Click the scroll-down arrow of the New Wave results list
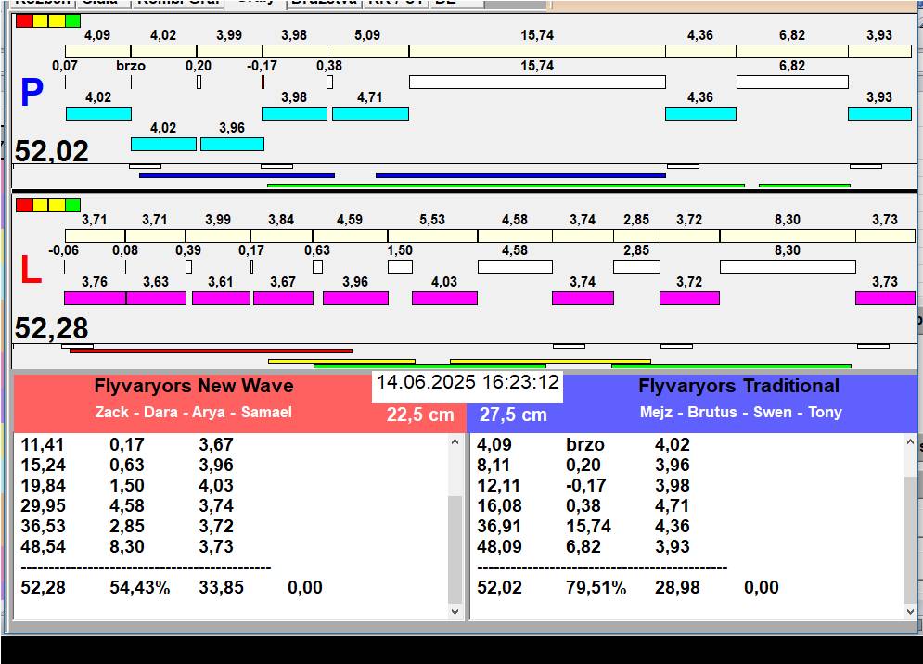The height and width of the screenshot is (664, 923). click(x=455, y=612)
